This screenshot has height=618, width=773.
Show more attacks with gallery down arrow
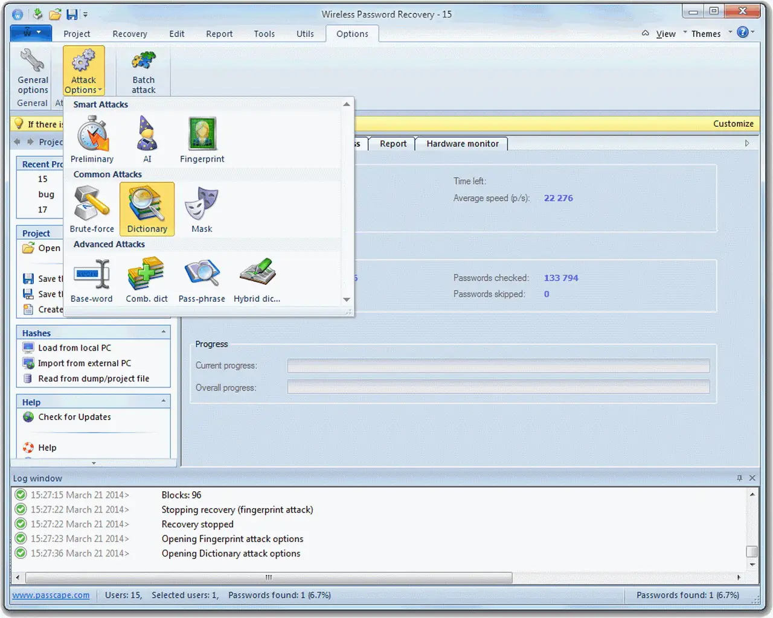[x=347, y=299]
